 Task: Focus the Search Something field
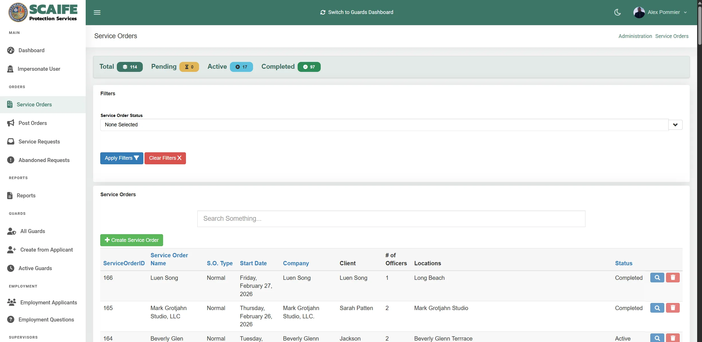(x=391, y=219)
